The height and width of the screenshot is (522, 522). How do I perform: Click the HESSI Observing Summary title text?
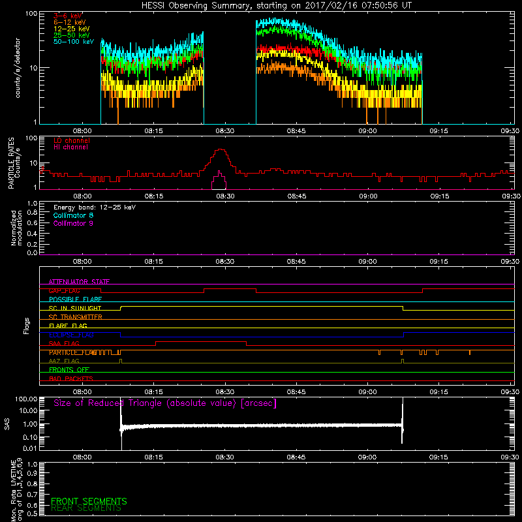(x=277, y=6)
